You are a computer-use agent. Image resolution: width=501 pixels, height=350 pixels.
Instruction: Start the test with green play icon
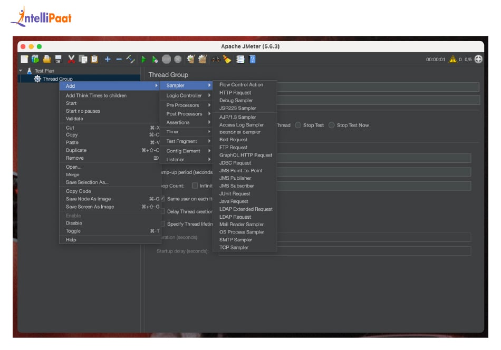143,59
